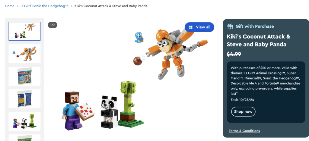Select the Kiki monkey robot thumbnail

click(24, 54)
